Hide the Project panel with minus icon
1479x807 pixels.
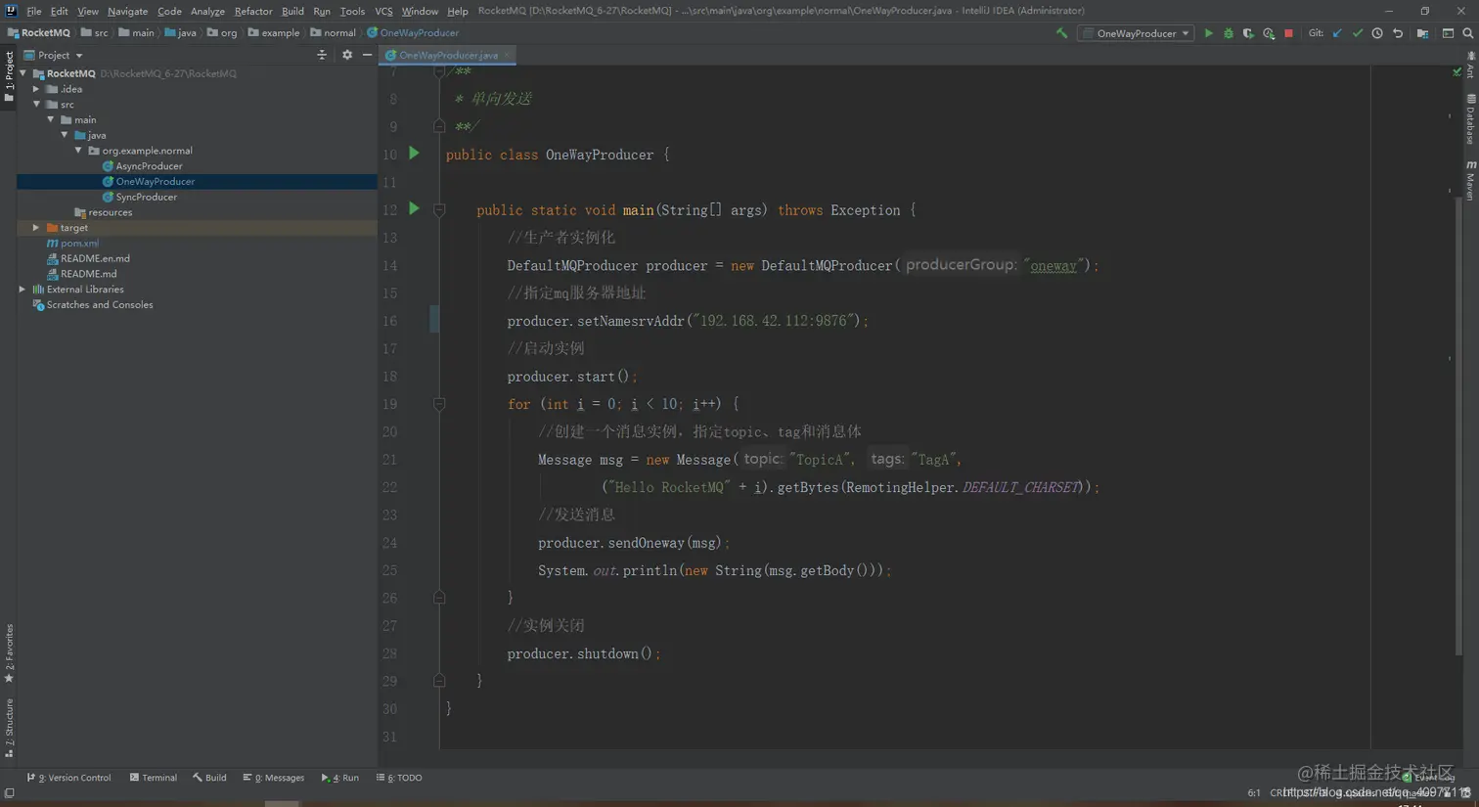click(x=367, y=55)
